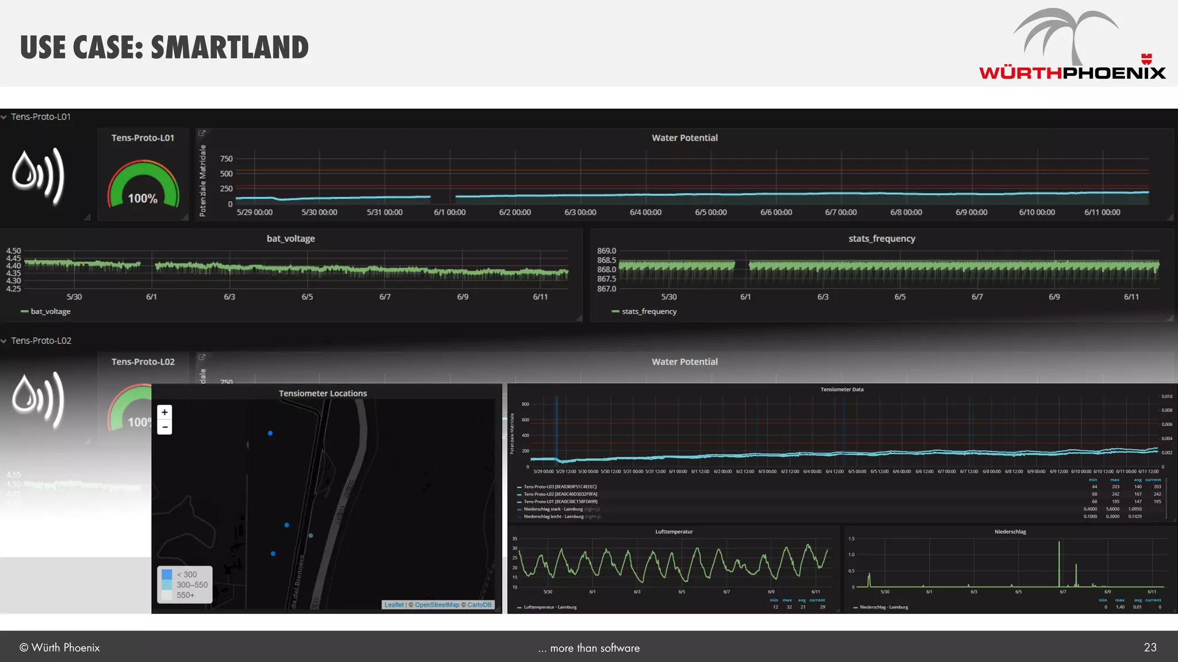Open the CartoDB attribution link

[480, 605]
